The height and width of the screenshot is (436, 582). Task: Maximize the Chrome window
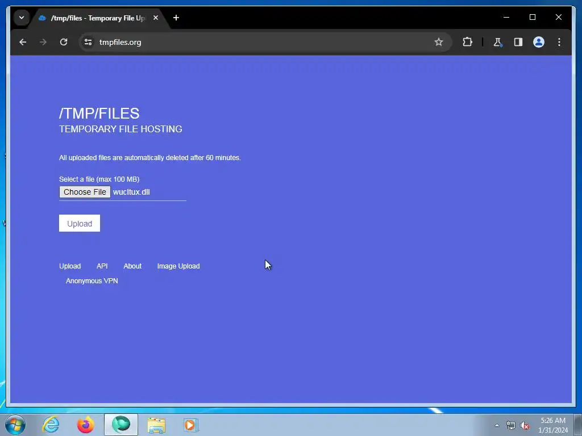(x=532, y=17)
